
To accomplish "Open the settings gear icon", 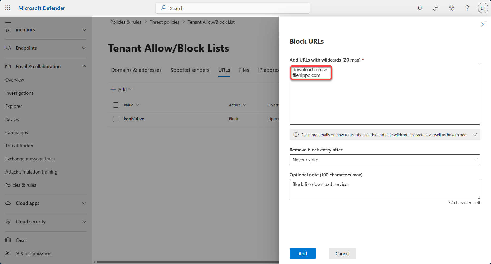I will pyautogui.click(x=452, y=8).
